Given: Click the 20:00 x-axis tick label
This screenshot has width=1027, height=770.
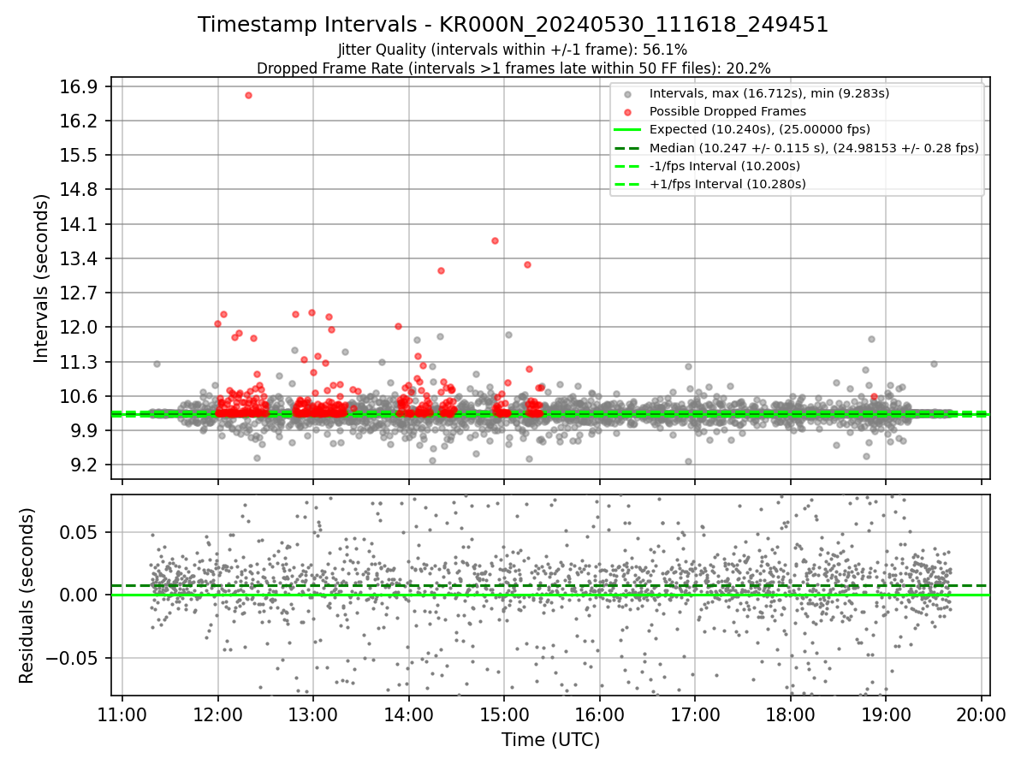Looking at the screenshot, I should pos(981,714).
